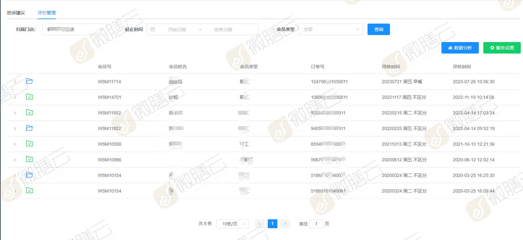Open 服务设置 service settings

coord(502,48)
